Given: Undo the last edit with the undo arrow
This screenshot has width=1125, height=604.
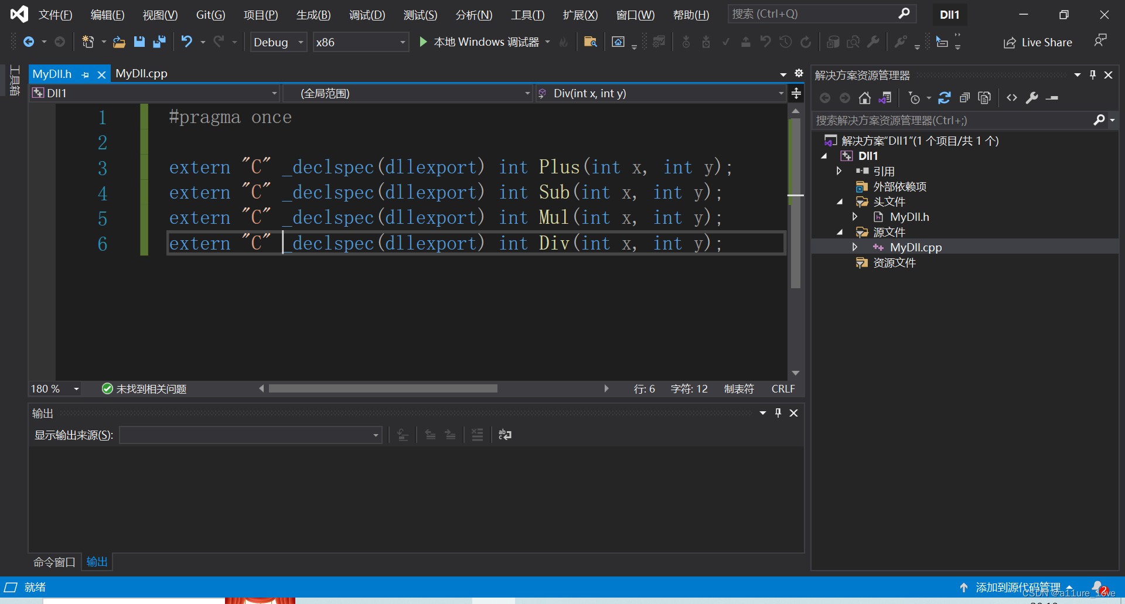Looking at the screenshot, I should point(186,42).
